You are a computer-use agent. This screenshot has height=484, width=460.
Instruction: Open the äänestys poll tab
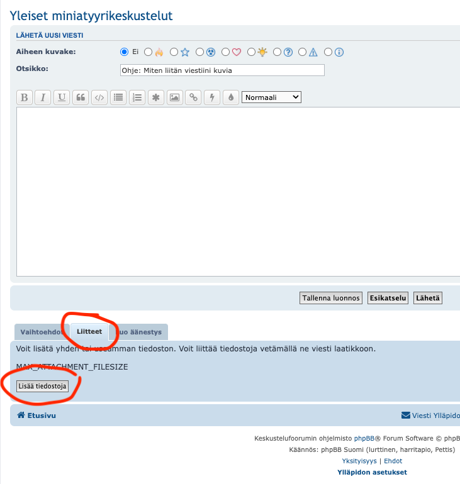[x=138, y=332]
